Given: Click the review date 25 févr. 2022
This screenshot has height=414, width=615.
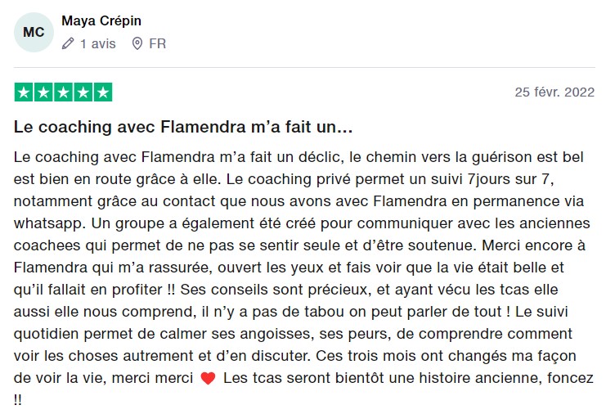Looking at the screenshot, I should pos(554,92).
